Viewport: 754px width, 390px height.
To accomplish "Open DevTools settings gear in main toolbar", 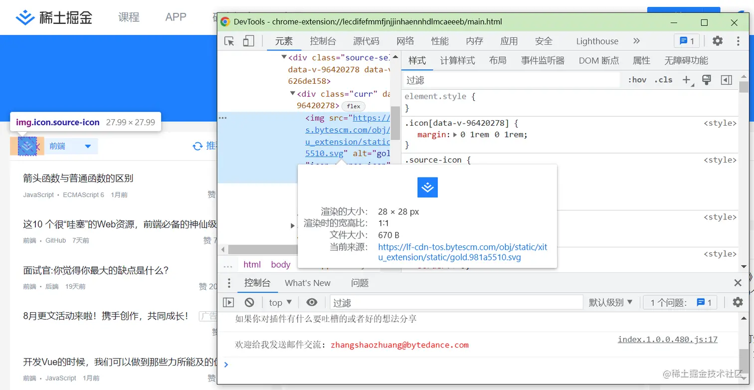I will coord(718,41).
